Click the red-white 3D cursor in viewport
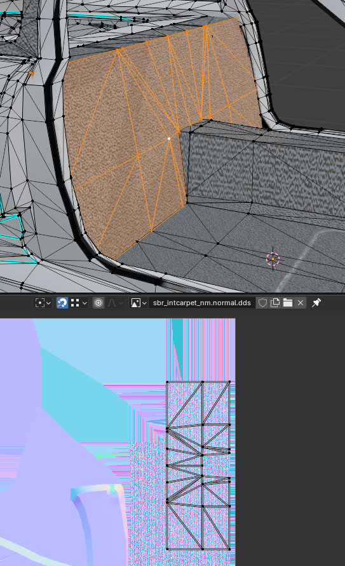 click(x=273, y=259)
